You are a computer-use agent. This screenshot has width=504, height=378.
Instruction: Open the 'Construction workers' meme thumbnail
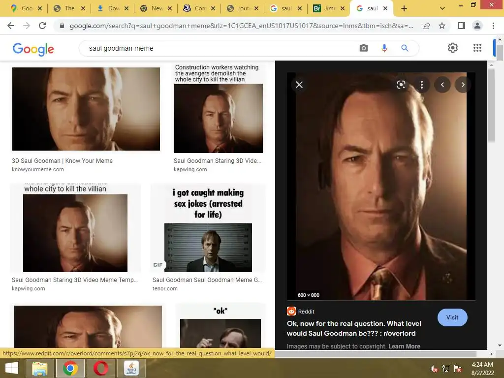pos(218,109)
